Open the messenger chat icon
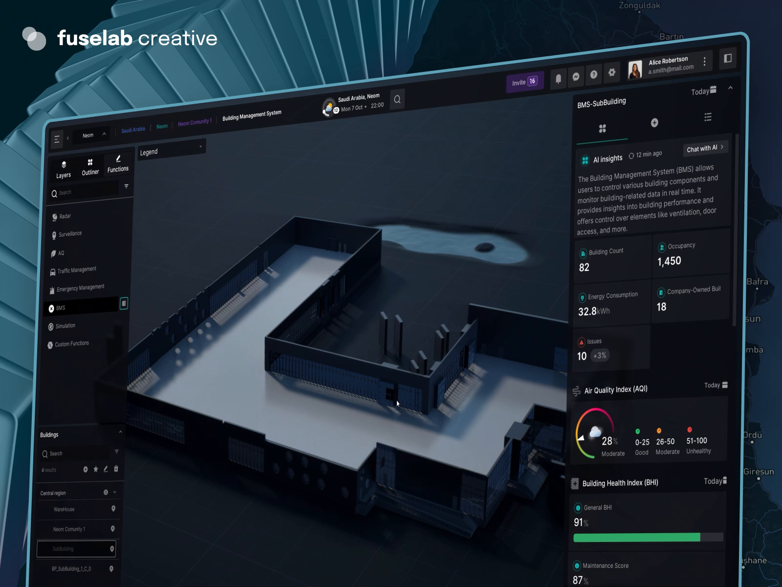This screenshot has width=782, height=587. (576, 76)
